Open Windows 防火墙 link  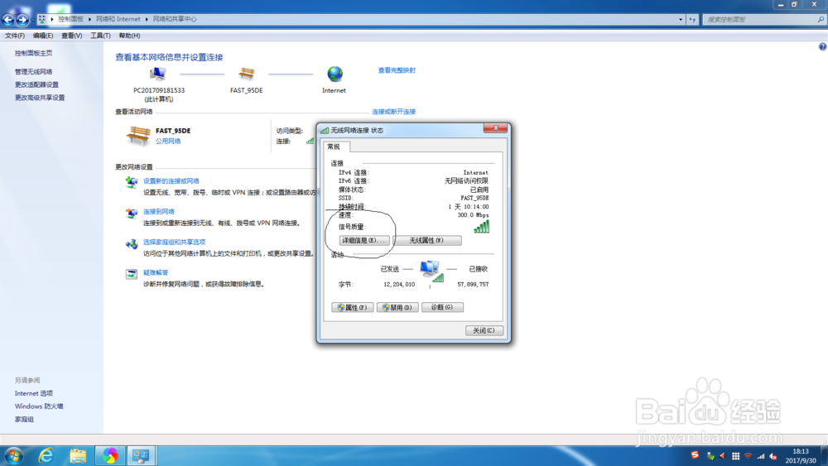pos(39,406)
